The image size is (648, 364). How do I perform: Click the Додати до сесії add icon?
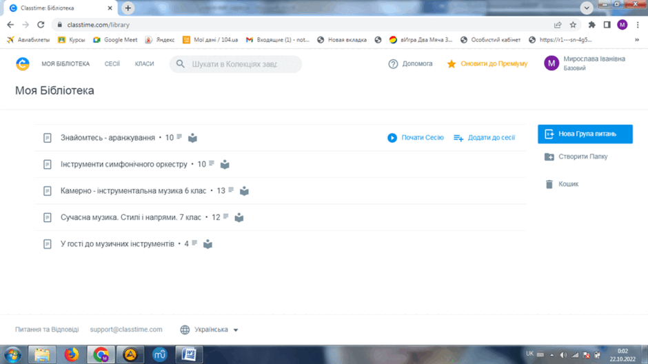pos(458,138)
